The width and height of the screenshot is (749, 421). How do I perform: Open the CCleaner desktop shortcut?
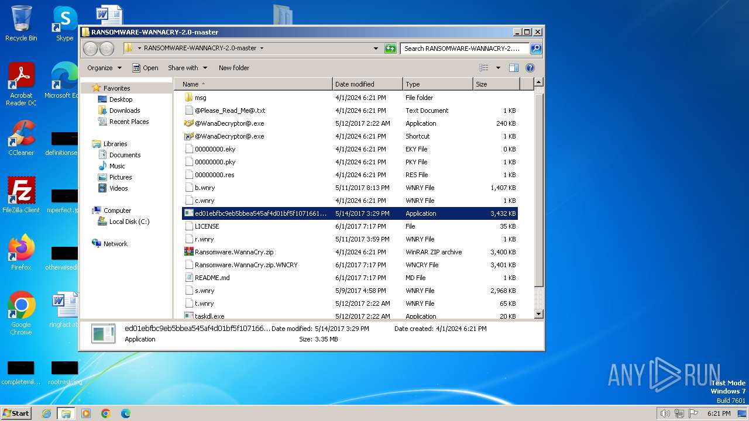pos(21,138)
